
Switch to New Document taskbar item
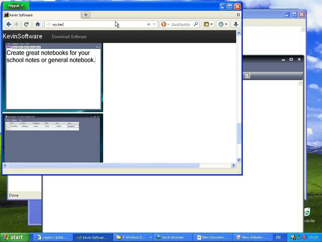pos(213,237)
